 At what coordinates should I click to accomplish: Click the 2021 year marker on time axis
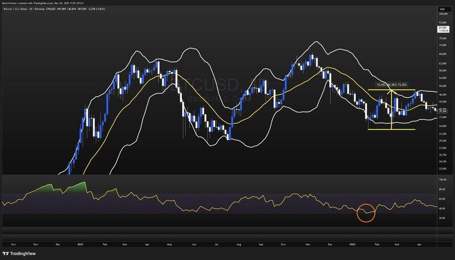pyautogui.click(x=80, y=243)
